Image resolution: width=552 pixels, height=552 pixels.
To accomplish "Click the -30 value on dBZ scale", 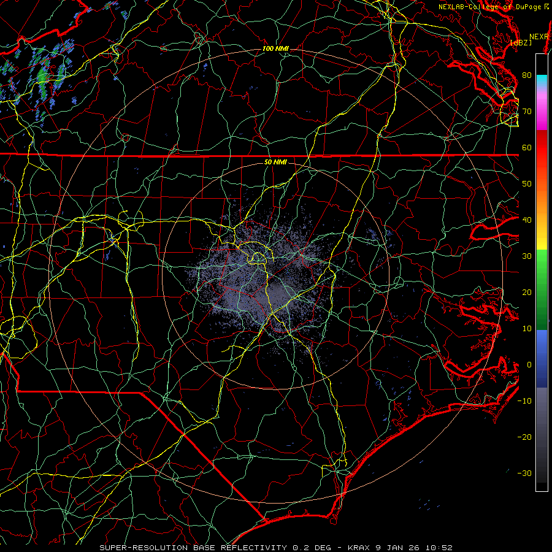I will tap(524, 473).
